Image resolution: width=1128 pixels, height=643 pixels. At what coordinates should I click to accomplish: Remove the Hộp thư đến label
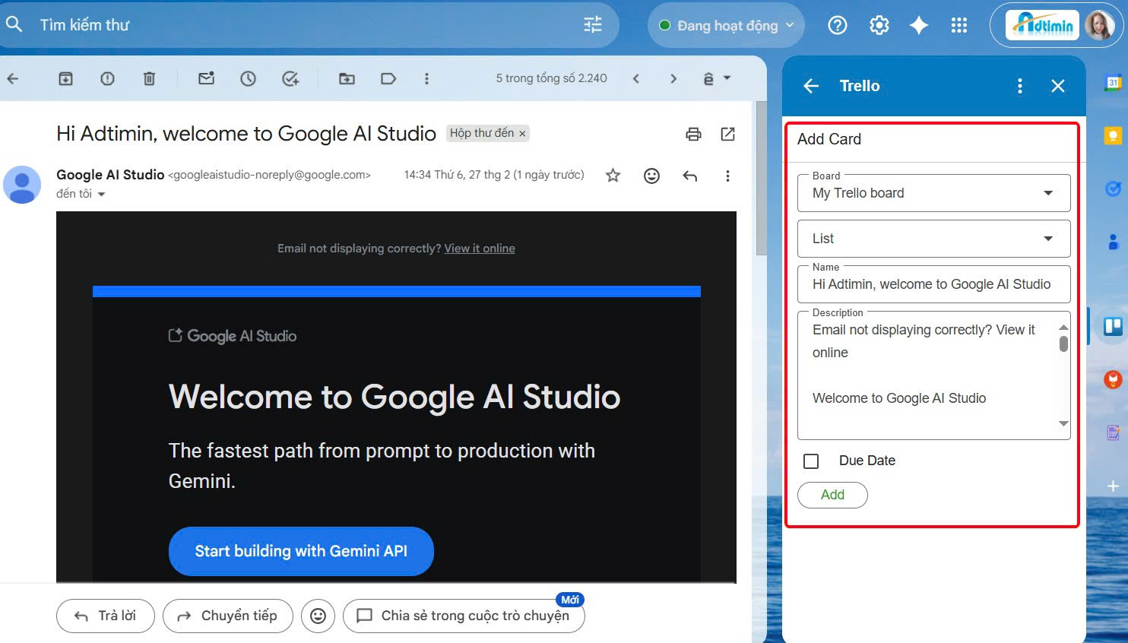pos(522,134)
